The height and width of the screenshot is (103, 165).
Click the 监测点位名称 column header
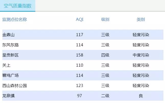coord(15,20)
